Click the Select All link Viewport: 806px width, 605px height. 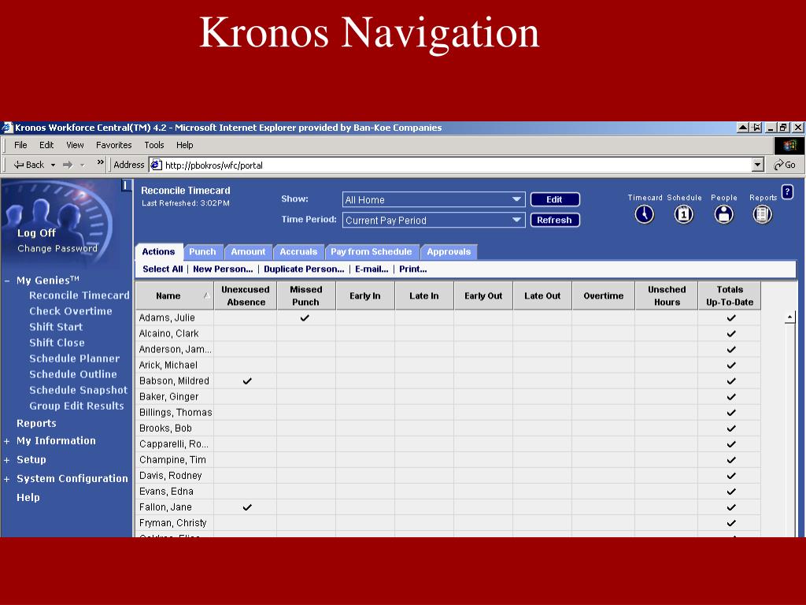pyautogui.click(x=162, y=269)
